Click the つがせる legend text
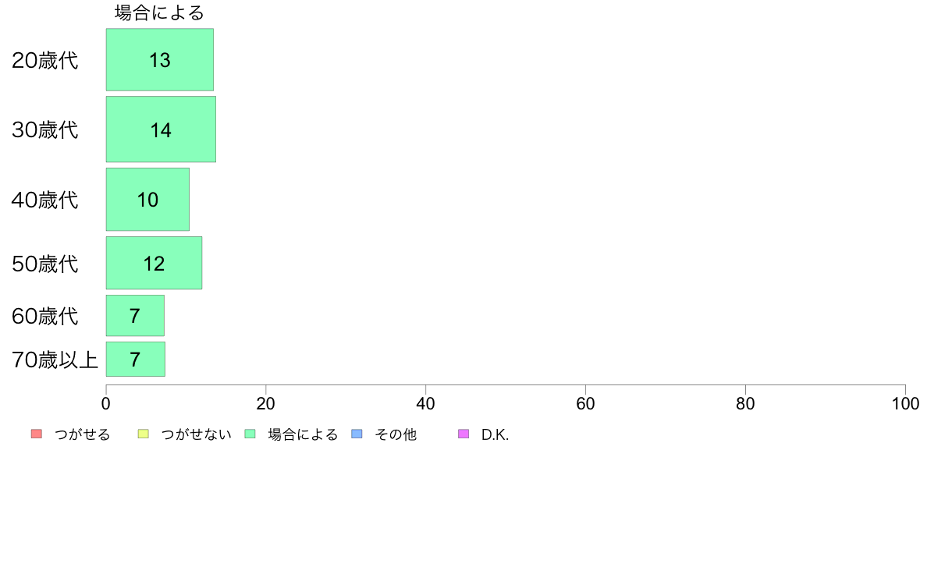 click(x=82, y=434)
